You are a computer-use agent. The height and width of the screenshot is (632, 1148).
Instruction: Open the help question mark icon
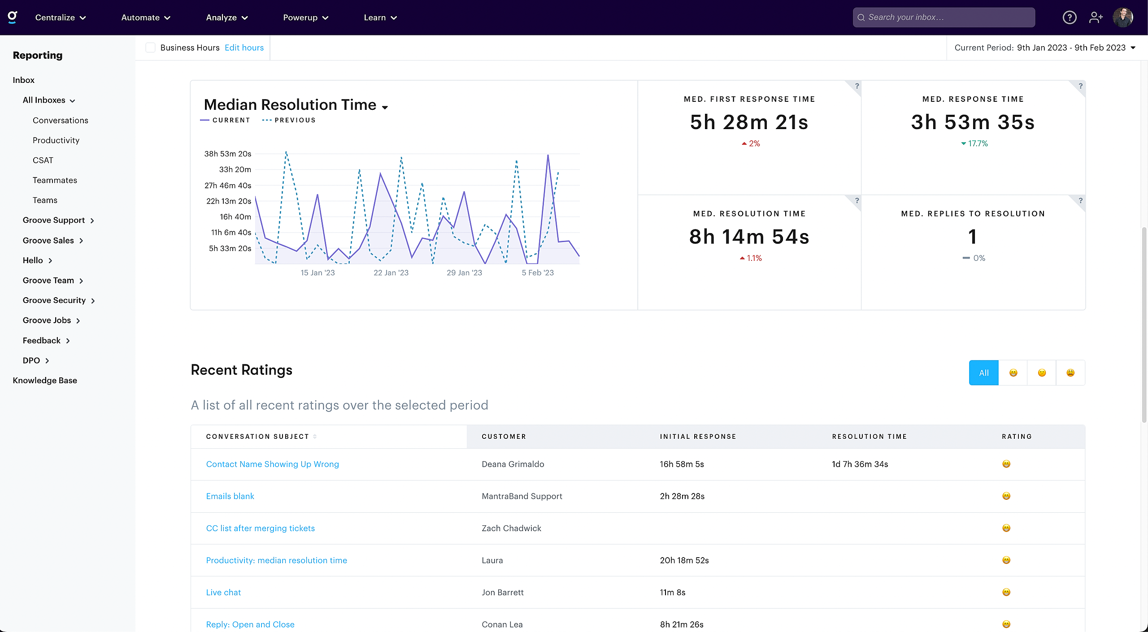pos(1070,17)
